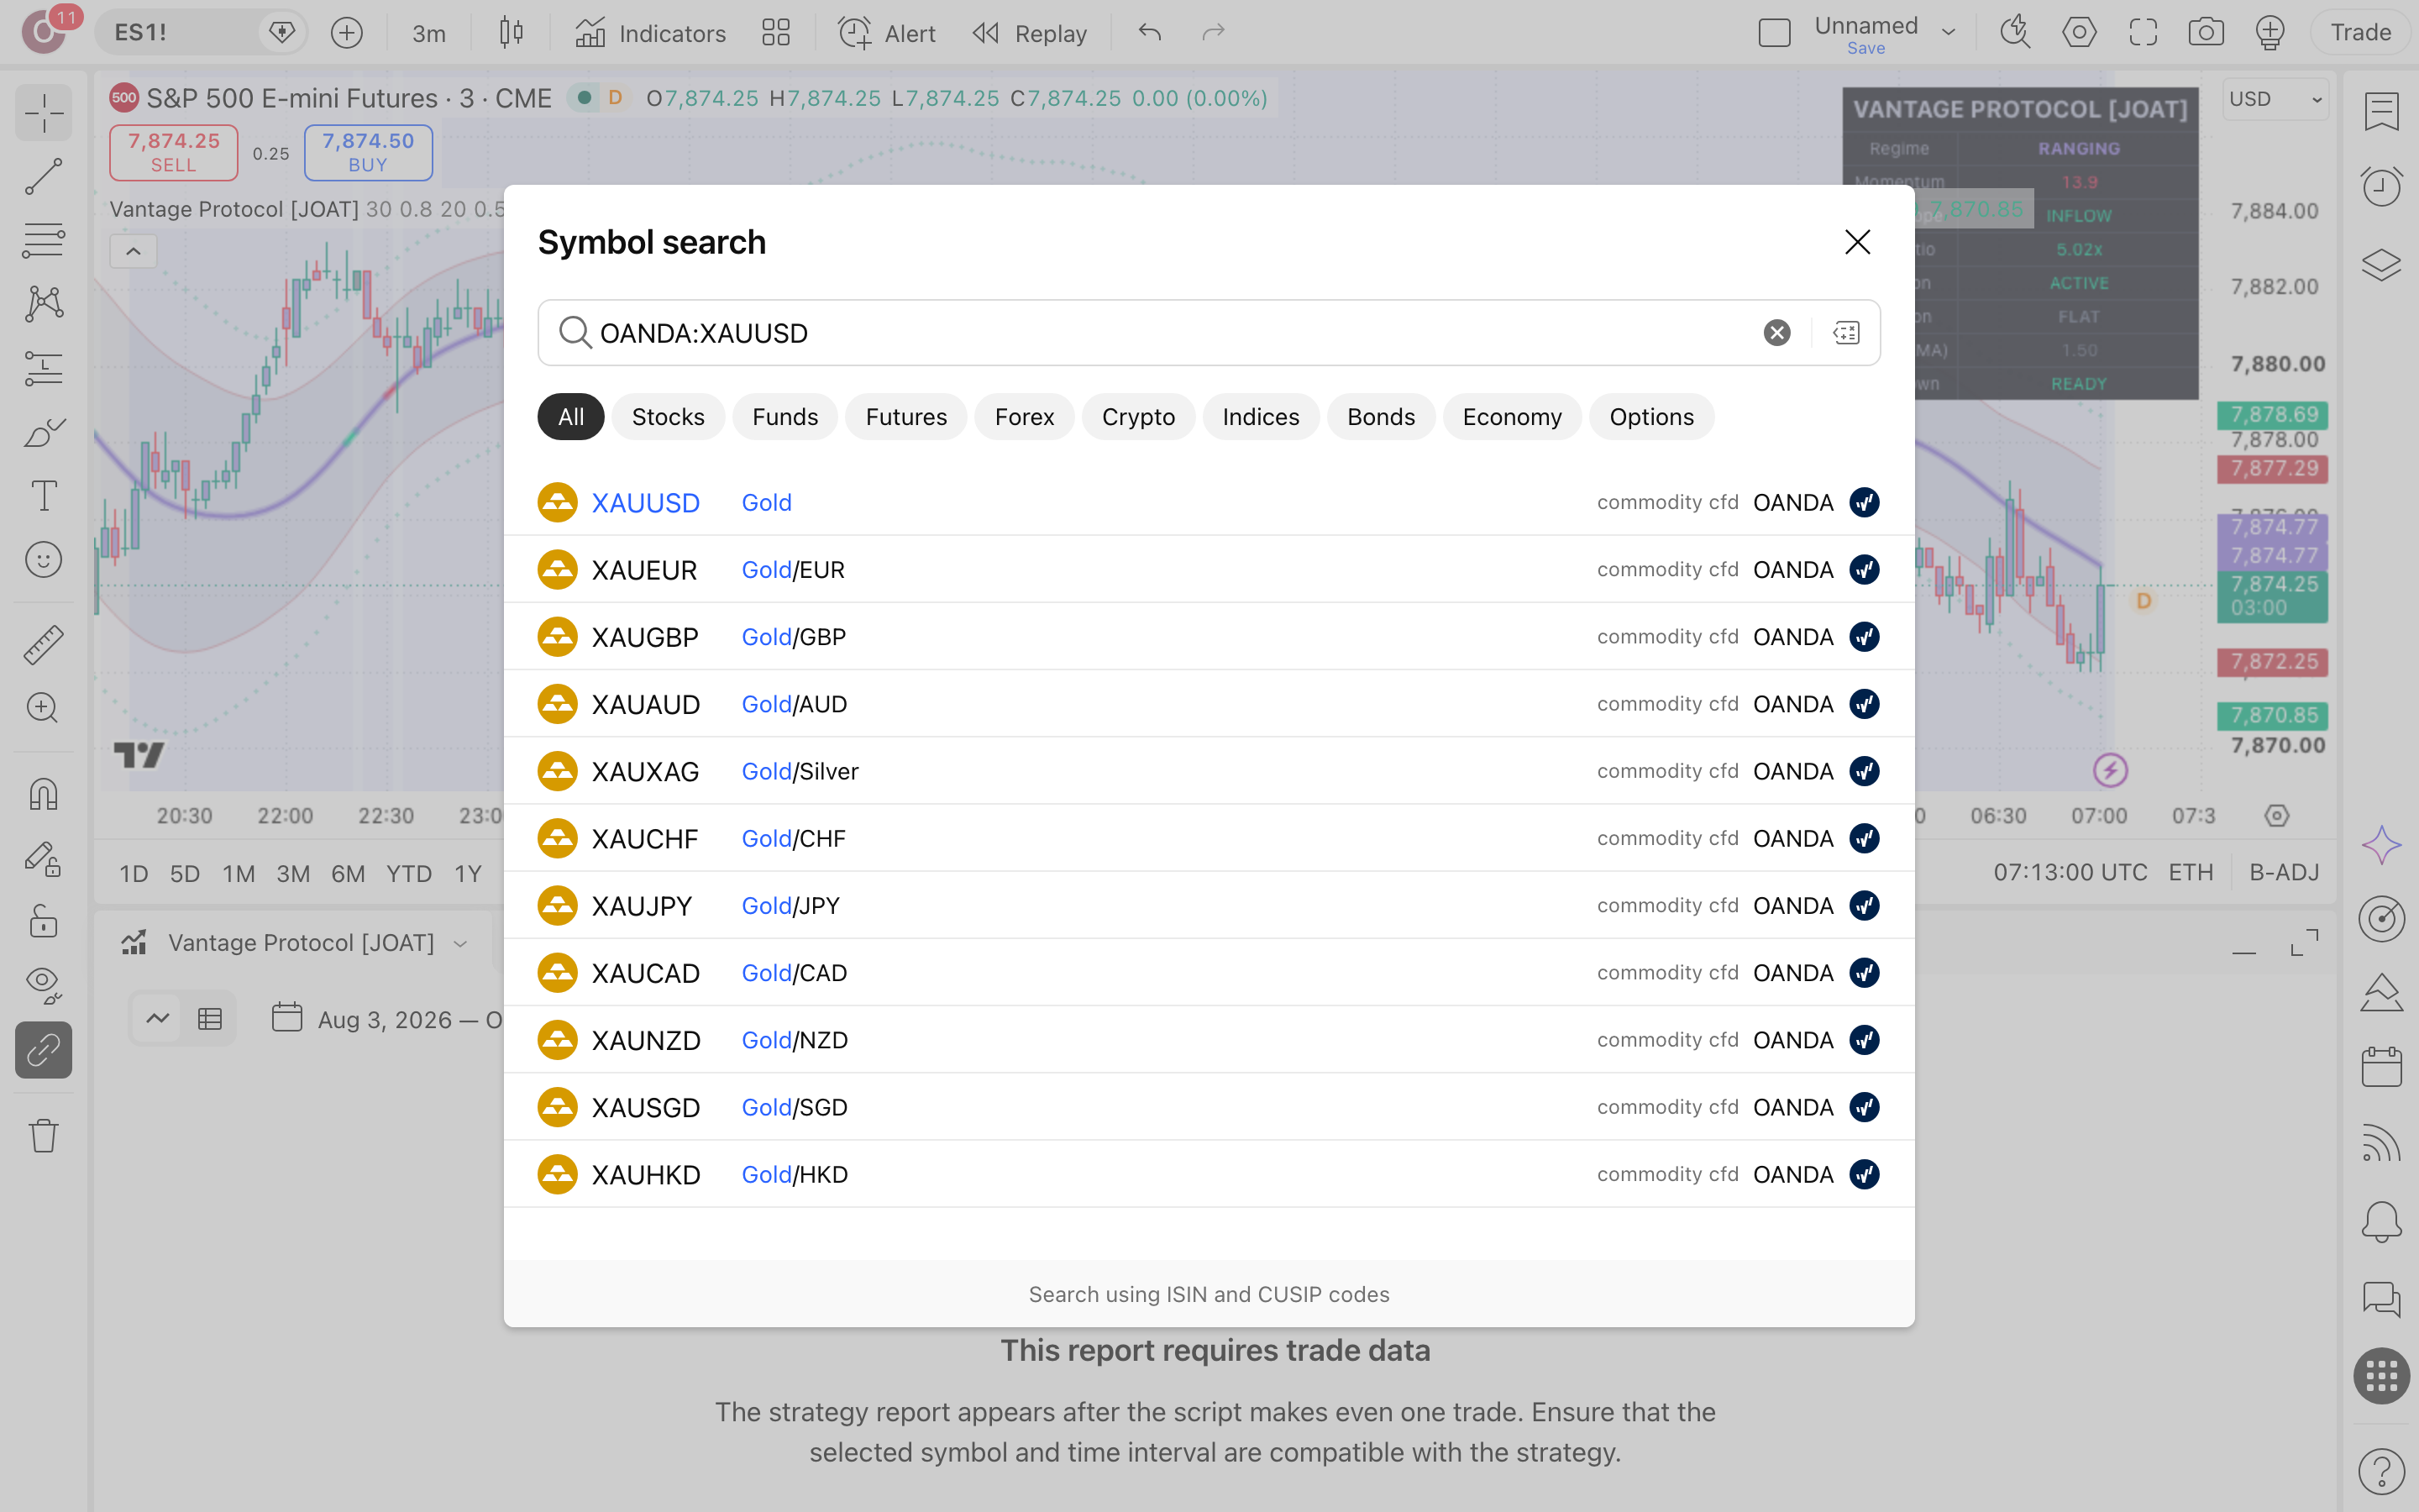
Task: Select the crosshair cursor tool
Action: point(43,113)
